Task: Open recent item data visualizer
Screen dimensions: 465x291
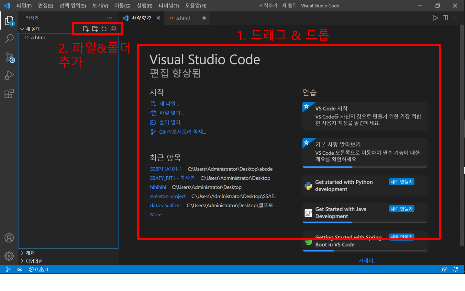Action: tap(165, 205)
